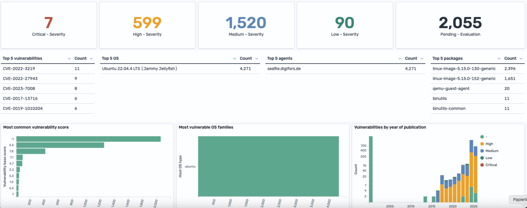This screenshot has width=527, height=208.
Task: Click the -1 score bar in chart
Action: coord(88,139)
